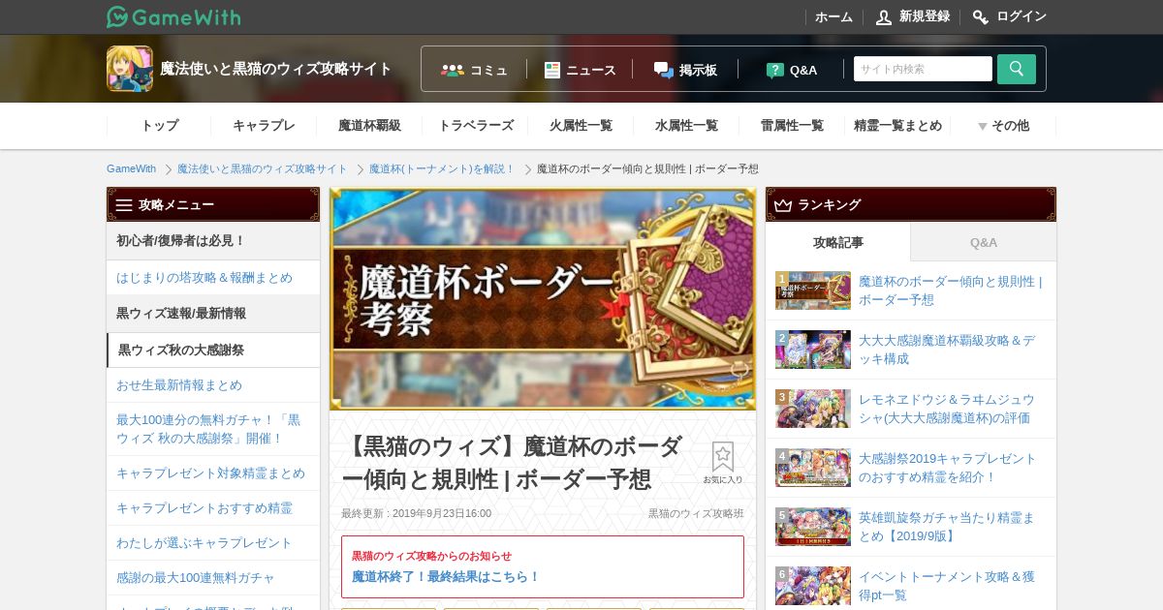
Task: Click the ホーム link in top bar
Action: (833, 17)
